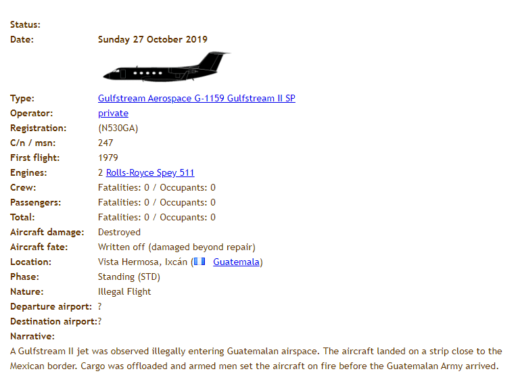Viewport: 520px width, 384px height.
Task: Click the Aircraft damage value Destroyed
Action: [120, 232]
